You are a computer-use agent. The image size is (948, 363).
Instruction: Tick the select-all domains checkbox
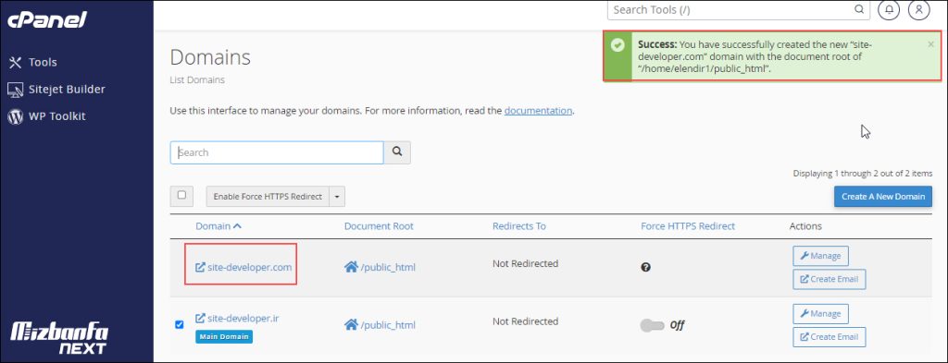pos(181,196)
